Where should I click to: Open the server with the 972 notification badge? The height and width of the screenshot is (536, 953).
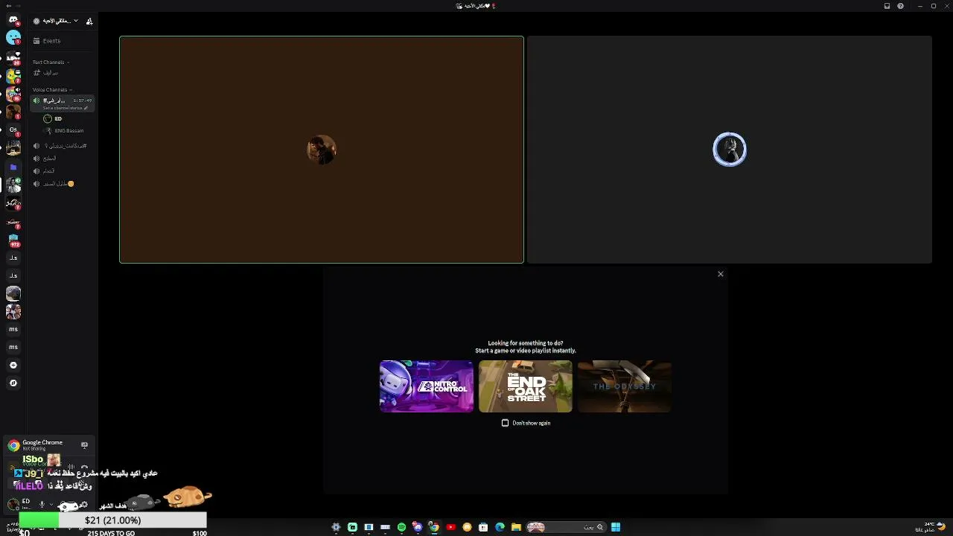click(x=13, y=240)
